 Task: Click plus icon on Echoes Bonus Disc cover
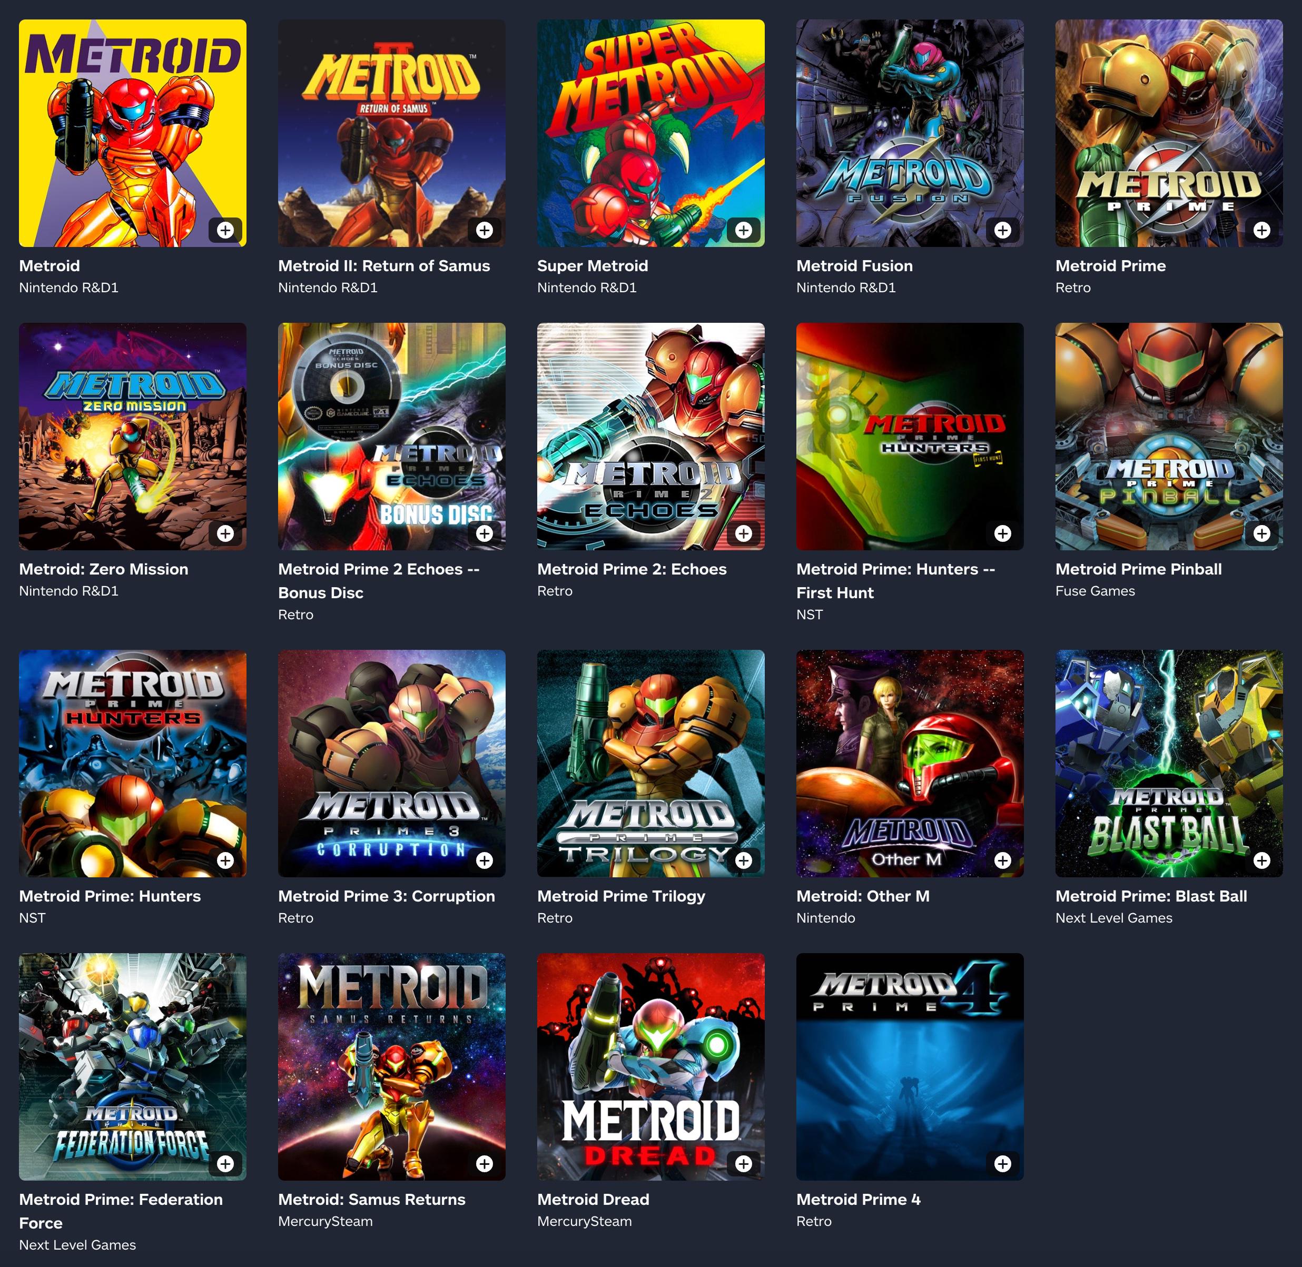(485, 533)
